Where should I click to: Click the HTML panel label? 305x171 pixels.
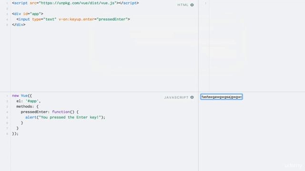(183, 5)
